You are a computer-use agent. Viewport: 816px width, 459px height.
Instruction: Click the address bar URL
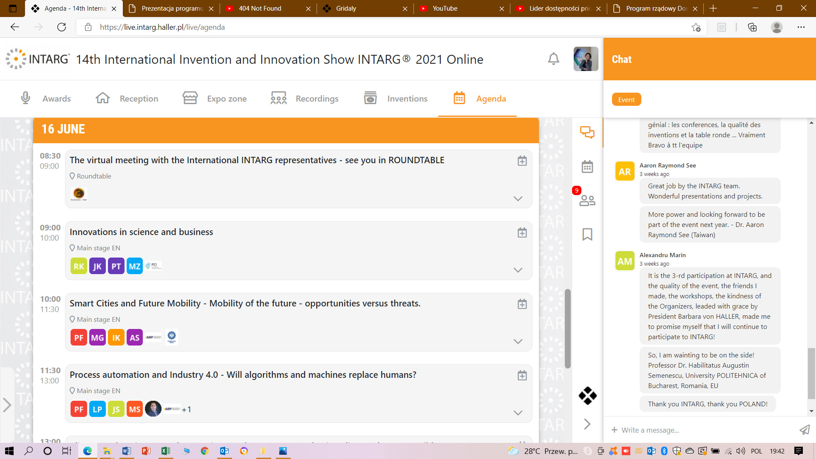[x=162, y=27]
